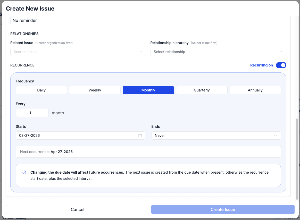
Task: Open the calendar picker for the Starts date
Action: [x=140, y=135]
